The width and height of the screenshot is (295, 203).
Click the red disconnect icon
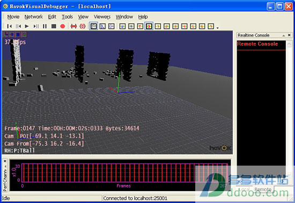pyautogui.click(x=83, y=26)
